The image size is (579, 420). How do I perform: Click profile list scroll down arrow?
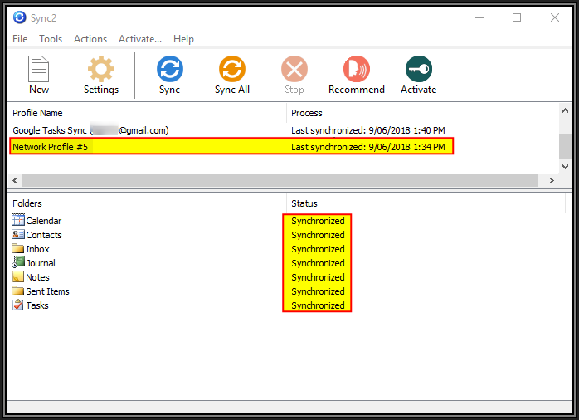[x=565, y=167]
